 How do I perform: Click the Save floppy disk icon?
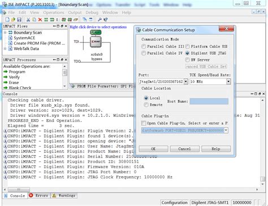pyautogui.click(x=19, y=19)
